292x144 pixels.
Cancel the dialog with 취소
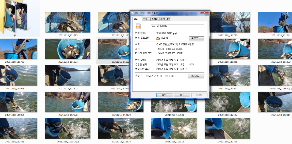tap(182, 95)
